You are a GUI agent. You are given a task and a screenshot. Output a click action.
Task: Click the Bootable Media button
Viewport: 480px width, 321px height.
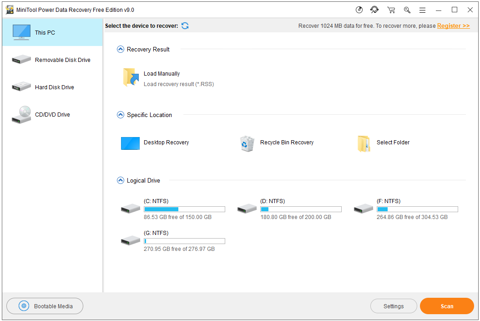point(45,306)
